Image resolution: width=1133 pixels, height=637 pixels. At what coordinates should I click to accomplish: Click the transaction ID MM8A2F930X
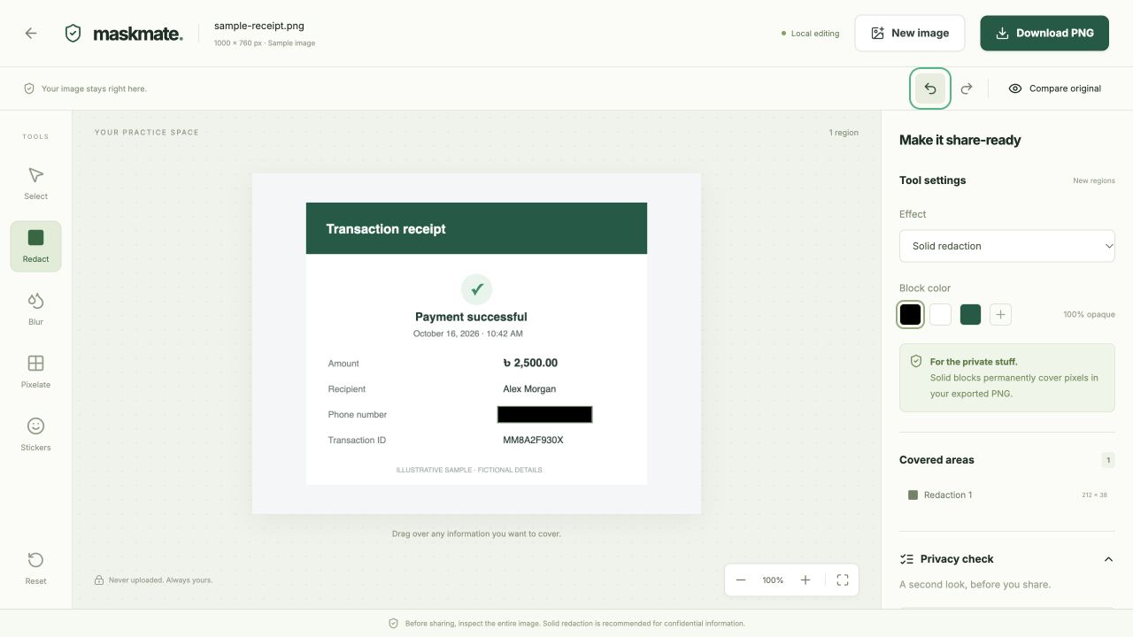pos(533,440)
